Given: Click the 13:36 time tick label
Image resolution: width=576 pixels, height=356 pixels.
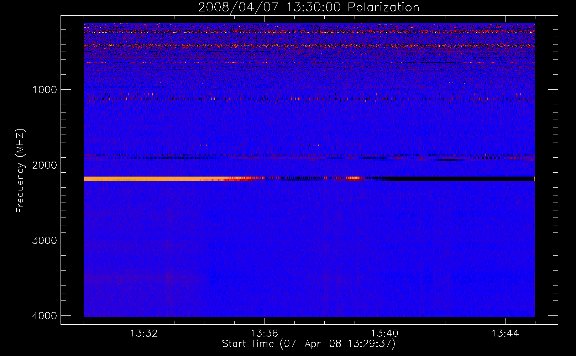Looking at the screenshot, I should click(264, 334).
